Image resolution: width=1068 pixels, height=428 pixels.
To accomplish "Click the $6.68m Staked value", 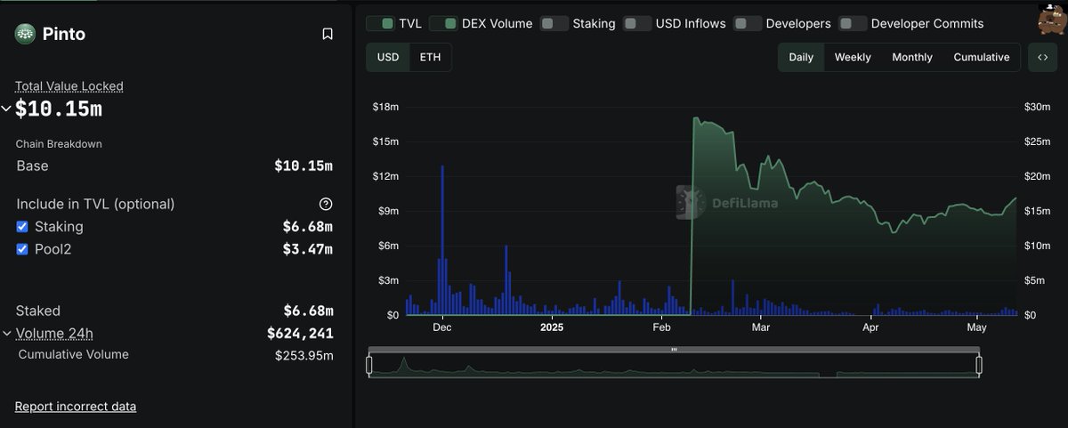I will (x=308, y=311).
